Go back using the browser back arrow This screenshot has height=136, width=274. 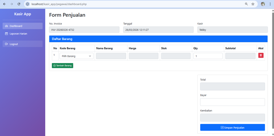(5, 4)
